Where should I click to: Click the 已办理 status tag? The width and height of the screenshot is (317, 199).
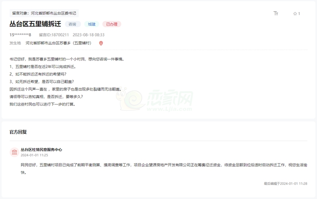coord(112,24)
